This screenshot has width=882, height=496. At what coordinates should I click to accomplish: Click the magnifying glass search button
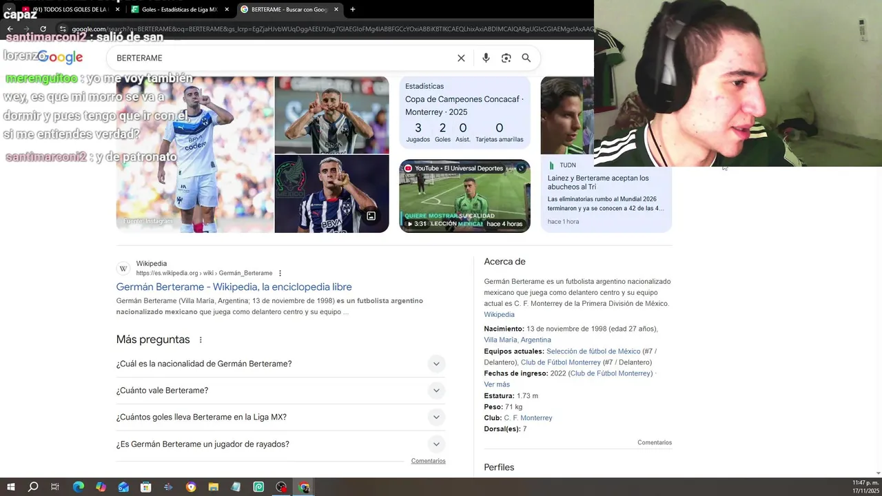point(526,58)
